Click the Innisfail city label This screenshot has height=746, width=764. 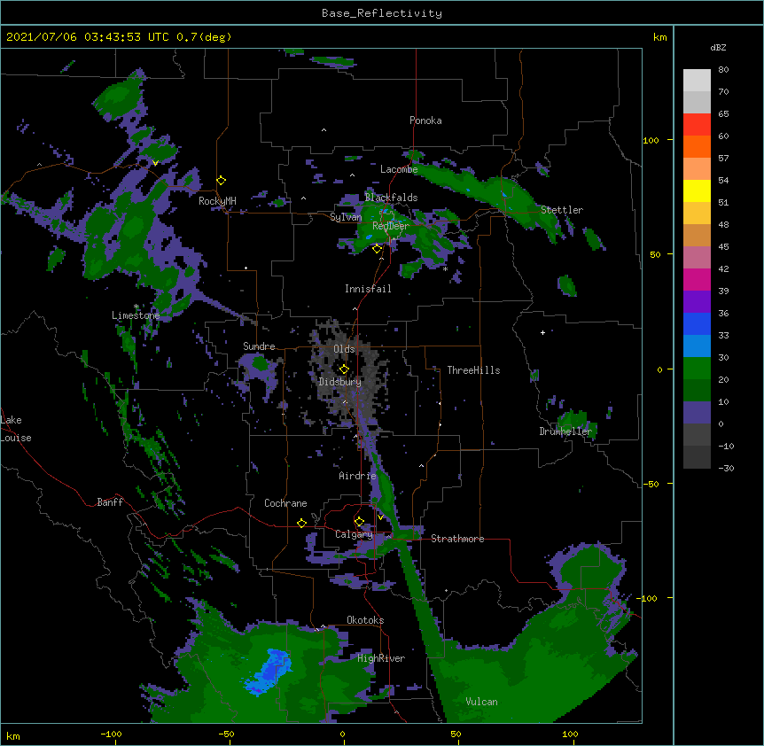[368, 289]
